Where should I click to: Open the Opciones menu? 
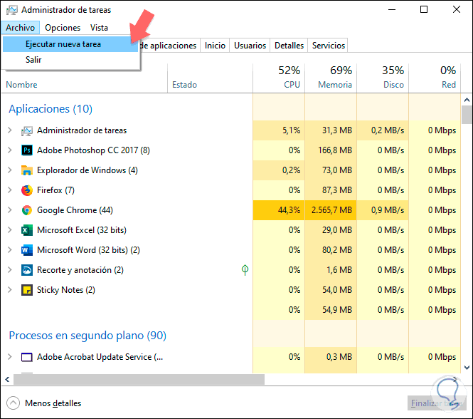pos(63,28)
